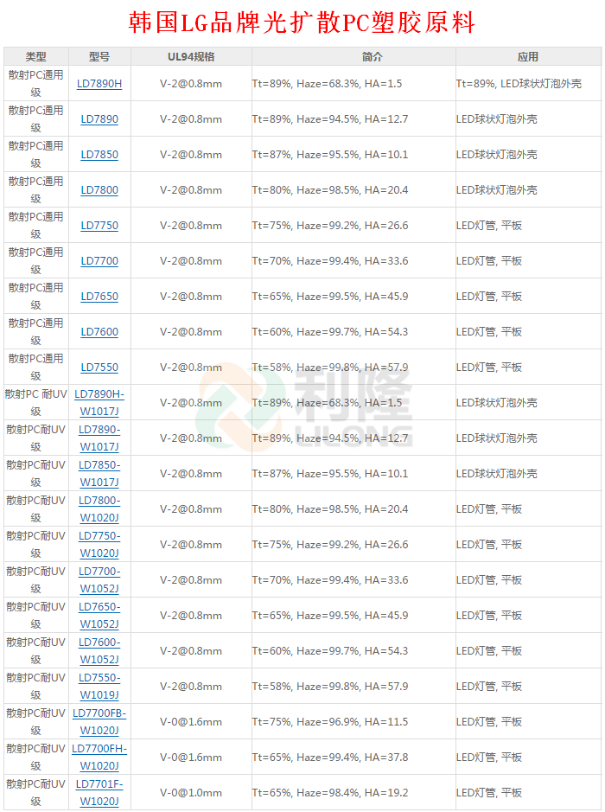Open the LD7890H model link

tap(99, 84)
